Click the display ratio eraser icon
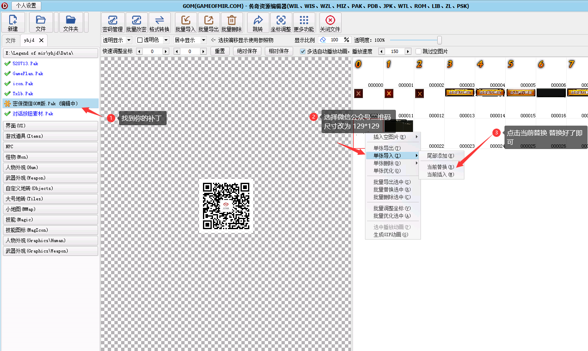588x351 pixels. point(323,40)
